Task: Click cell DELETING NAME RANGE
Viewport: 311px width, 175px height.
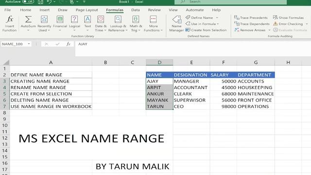Action: pos(51,100)
